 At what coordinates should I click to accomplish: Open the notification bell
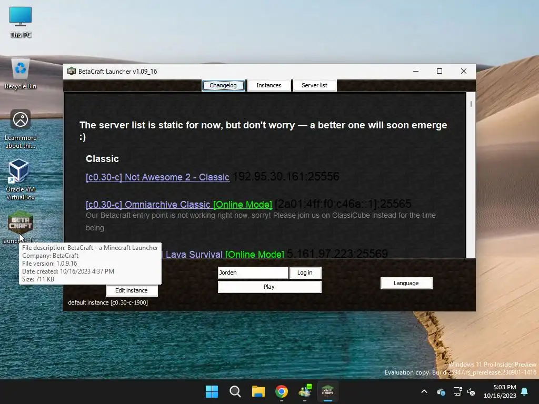[x=525, y=391]
